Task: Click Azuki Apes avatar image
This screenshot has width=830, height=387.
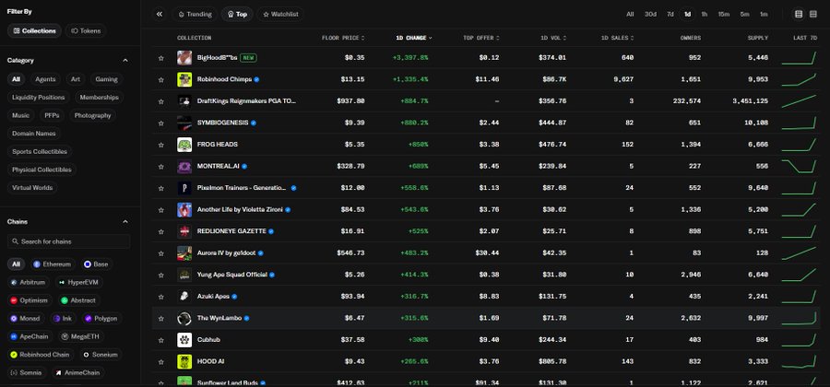Action: (x=184, y=297)
